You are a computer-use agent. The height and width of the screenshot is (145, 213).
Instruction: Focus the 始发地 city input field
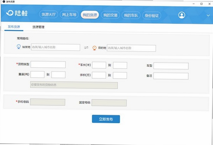tap(56, 47)
